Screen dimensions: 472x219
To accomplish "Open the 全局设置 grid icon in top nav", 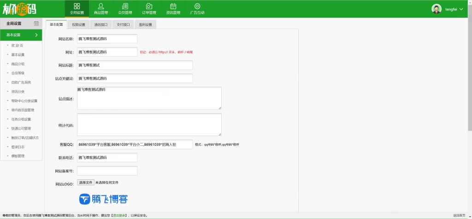I will 77,6.
